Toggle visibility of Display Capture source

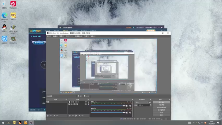tap(86, 104)
